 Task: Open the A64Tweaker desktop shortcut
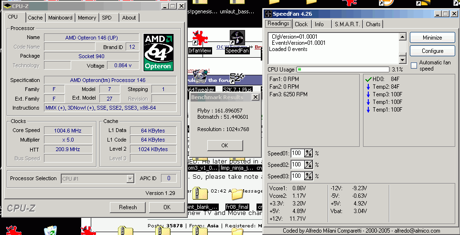200,78
